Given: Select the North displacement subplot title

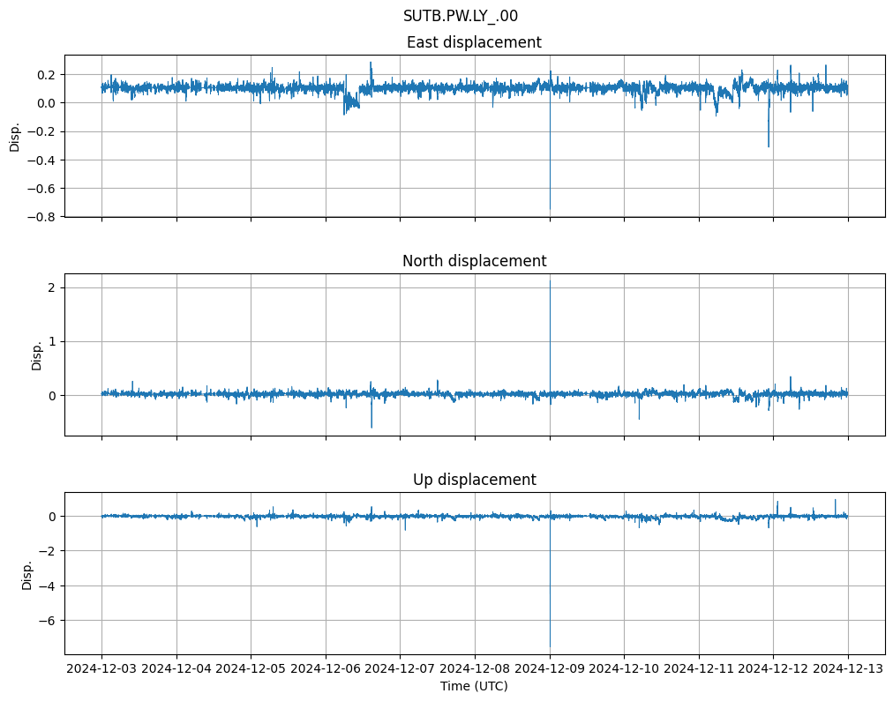Looking at the screenshot, I should pyautogui.click(x=474, y=261).
